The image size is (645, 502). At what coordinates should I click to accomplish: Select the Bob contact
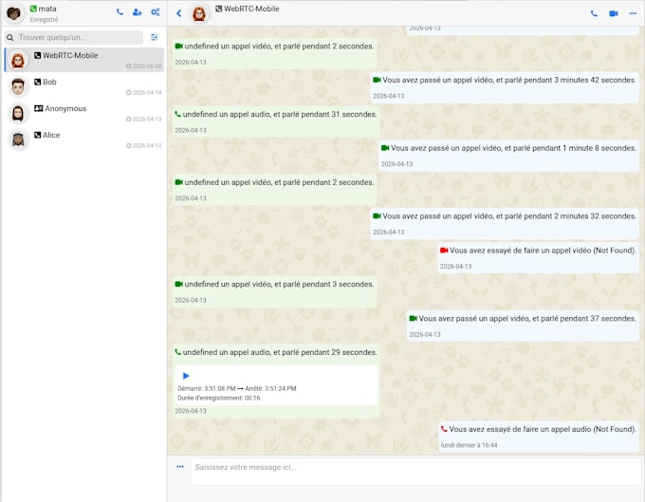coord(84,86)
